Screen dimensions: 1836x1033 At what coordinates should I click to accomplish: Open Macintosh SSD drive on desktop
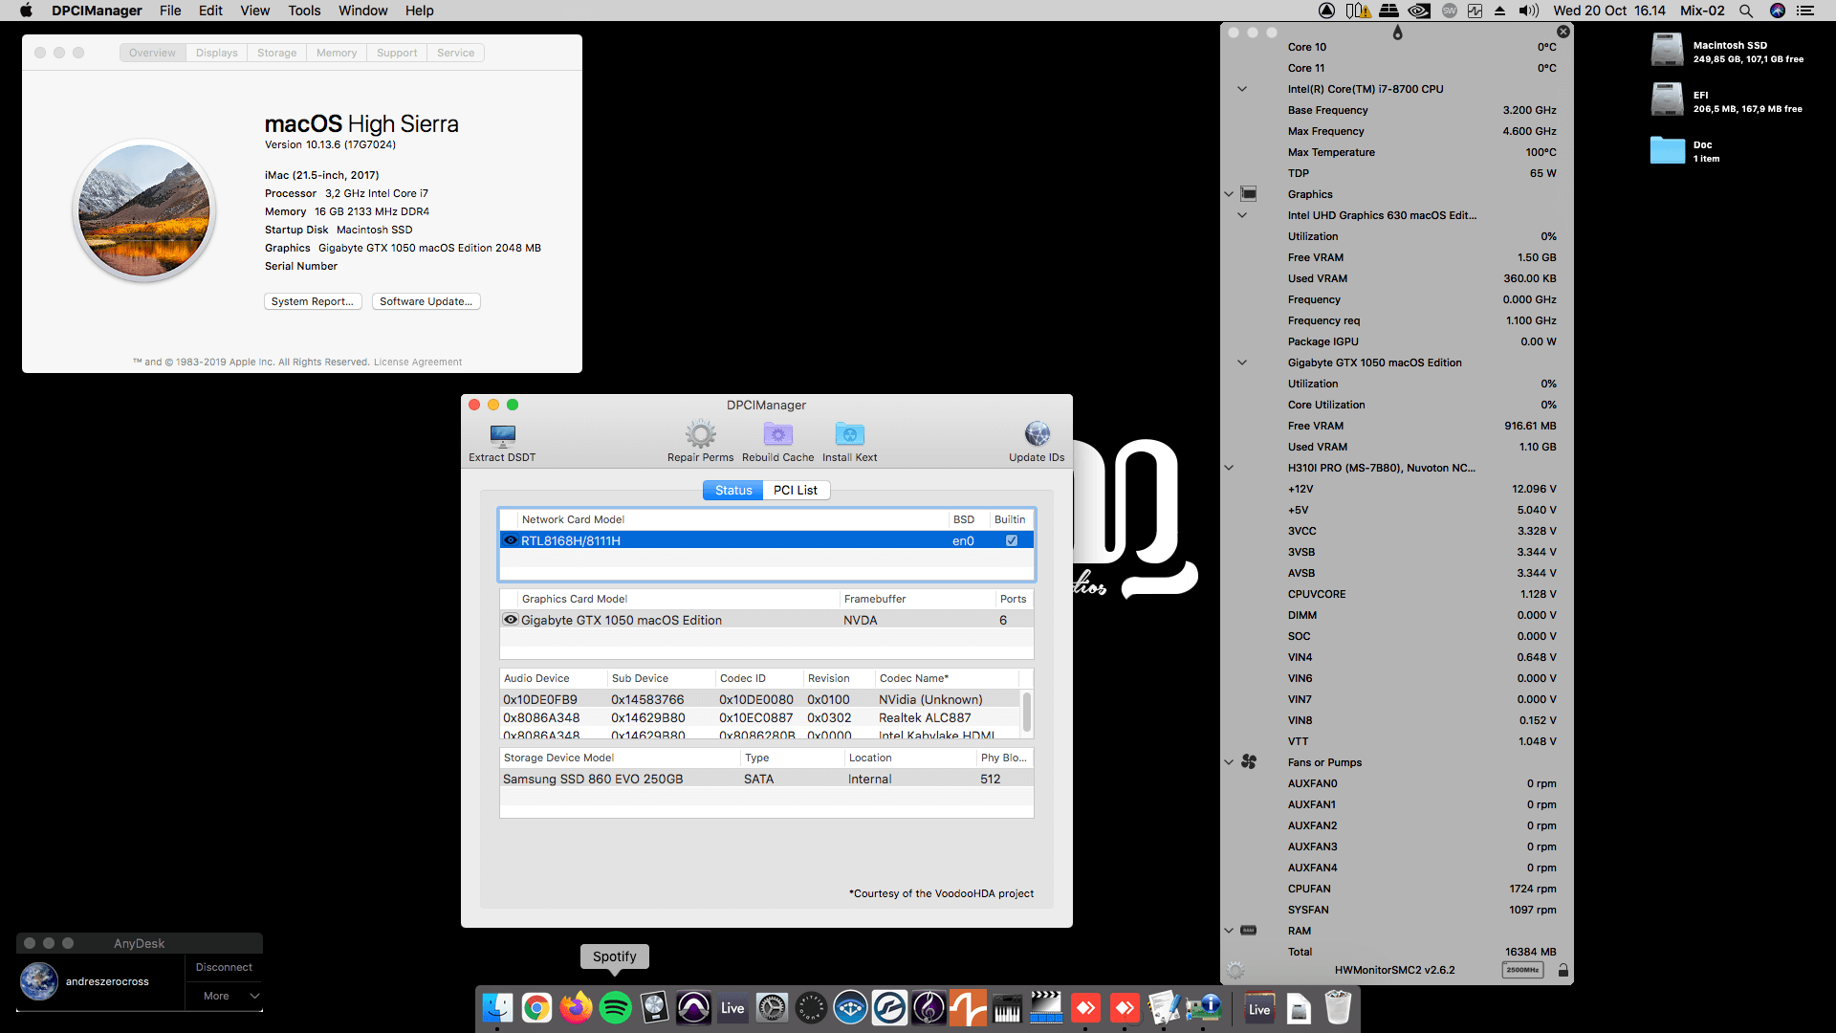1667,50
